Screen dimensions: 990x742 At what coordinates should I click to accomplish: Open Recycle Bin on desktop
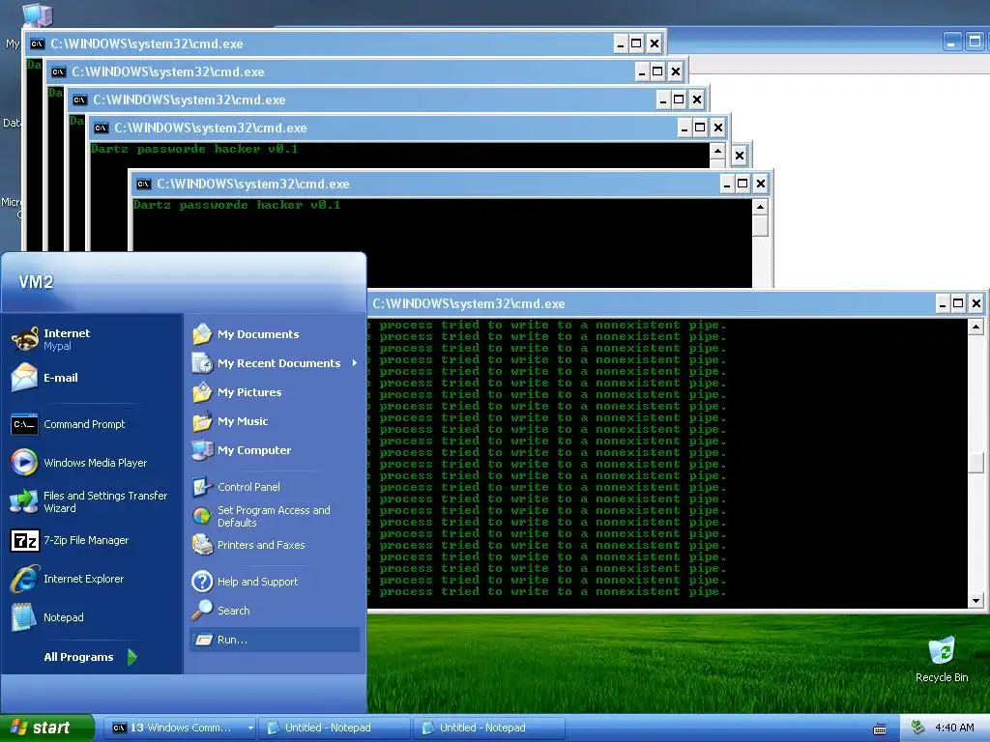tap(942, 659)
